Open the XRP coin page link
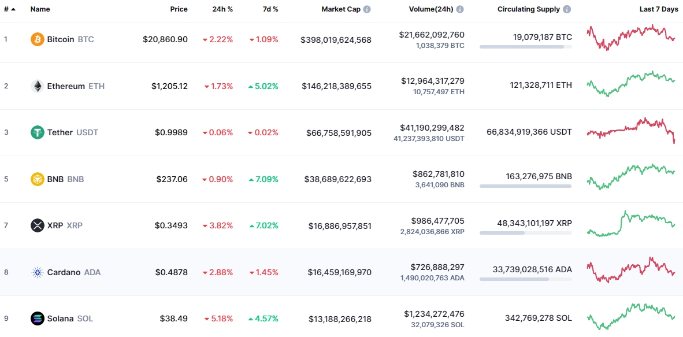683x337 pixels. [65, 225]
